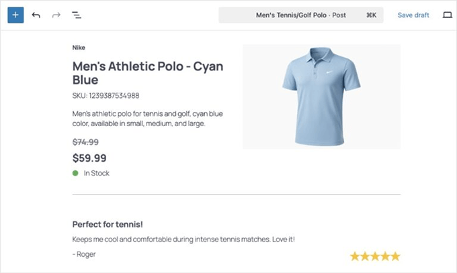Click the crossed-out $74.99 price

pyautogui.click(x=85, y=142)
